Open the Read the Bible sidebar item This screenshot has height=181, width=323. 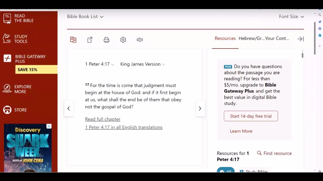click(18, 18)
